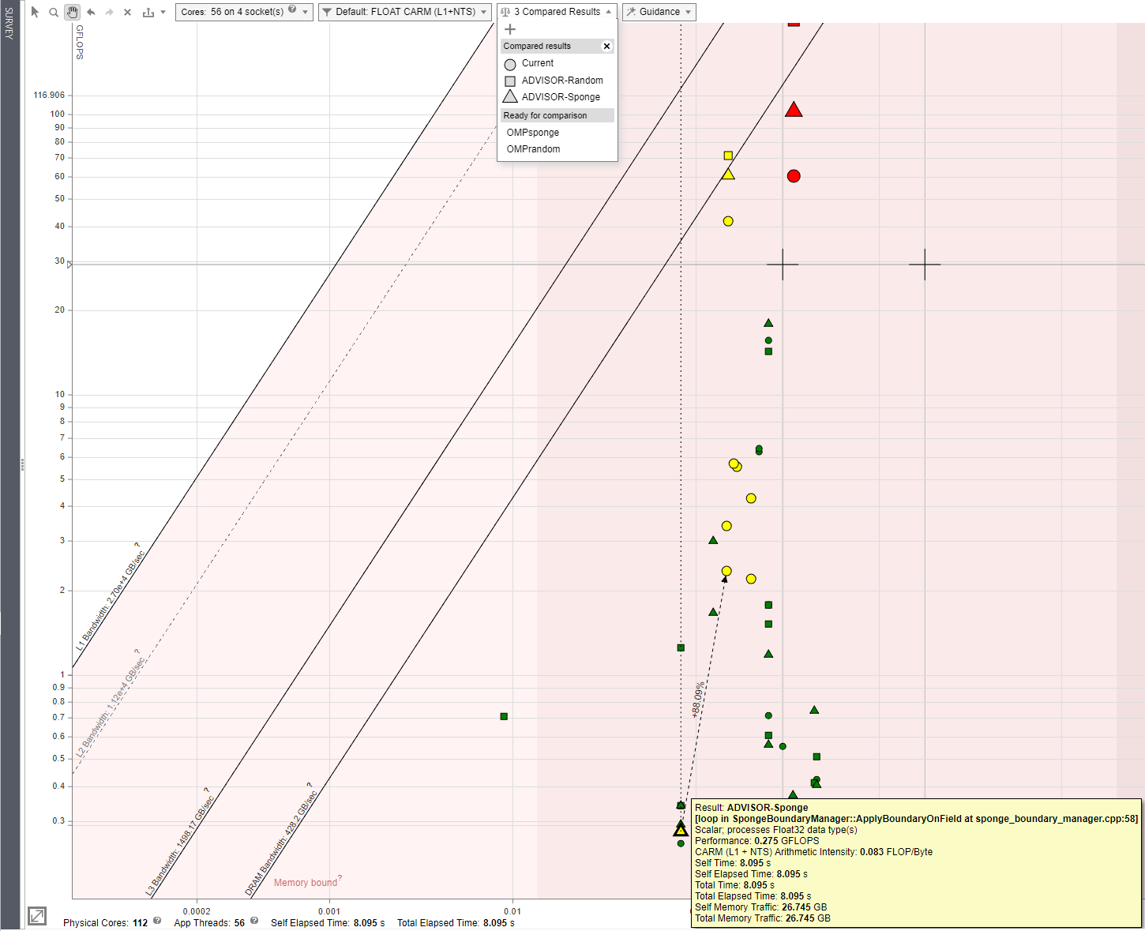Click the 116.906 Y-axis value
This screenshot has height=931, width=1145.
[49, 95]
